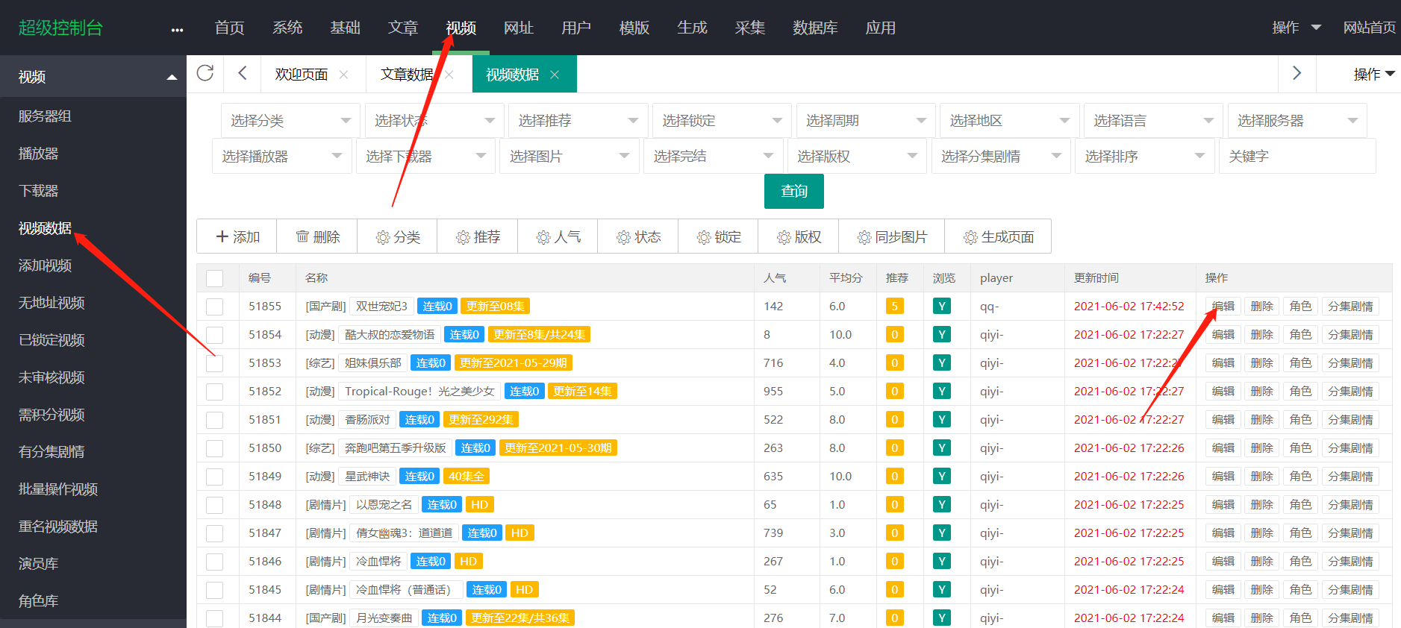The height and width of the screenshot is (628, 1401).
Task: Click the 生成页面 toolbar button
Action: coord(998,236)
